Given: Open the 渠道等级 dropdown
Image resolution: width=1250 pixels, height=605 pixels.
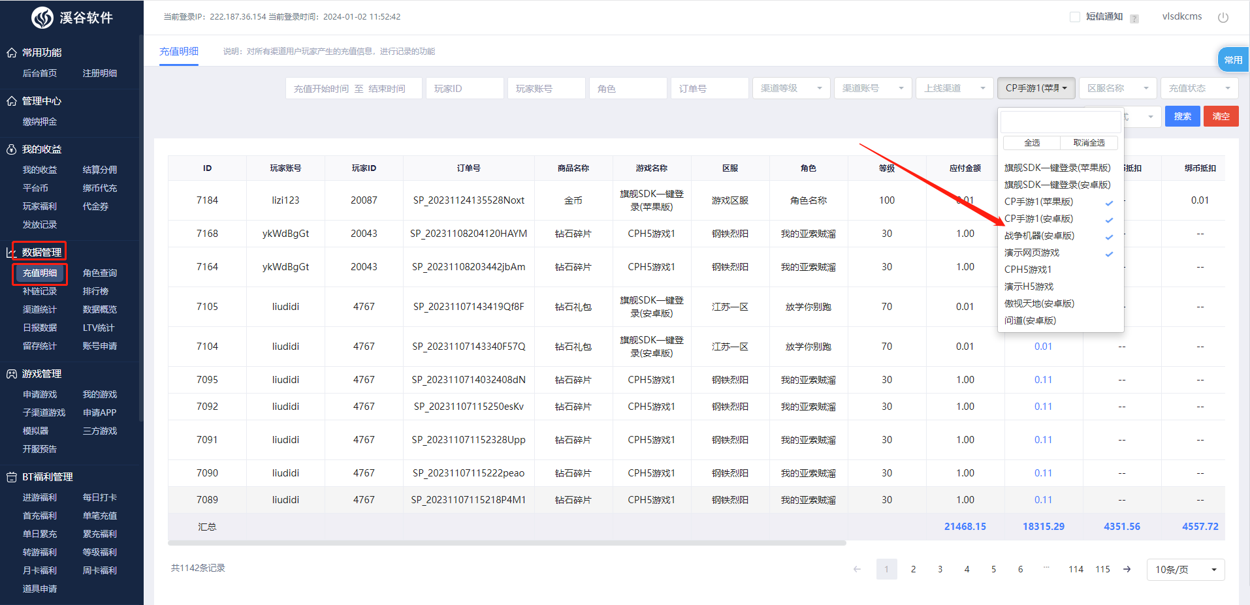Looking at the screenshot, I should tap(792, 88).
